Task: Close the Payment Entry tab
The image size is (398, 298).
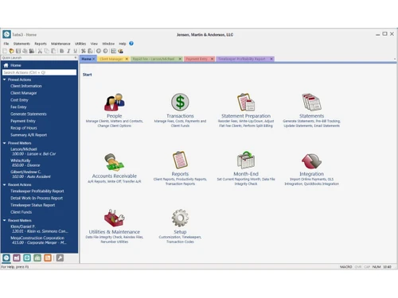Action: point(212,59)
